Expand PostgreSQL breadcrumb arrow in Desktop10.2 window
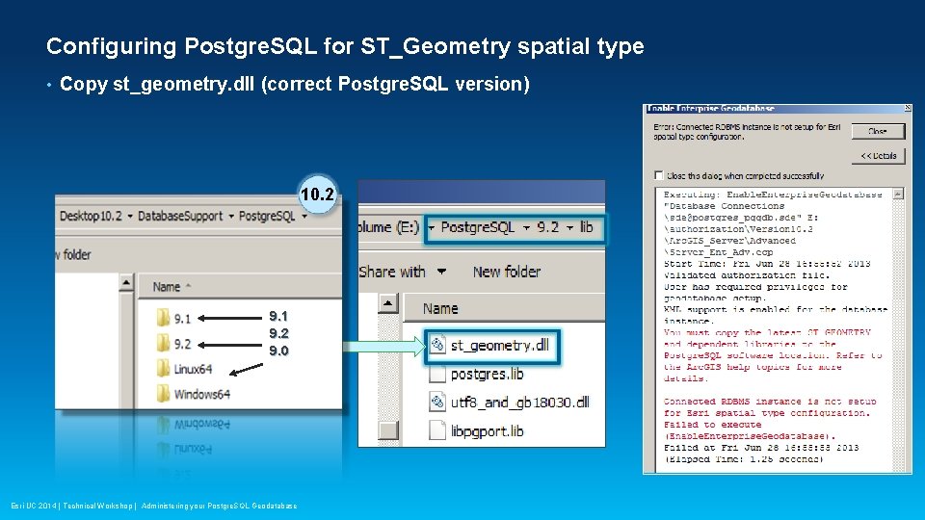 point(304,217)
